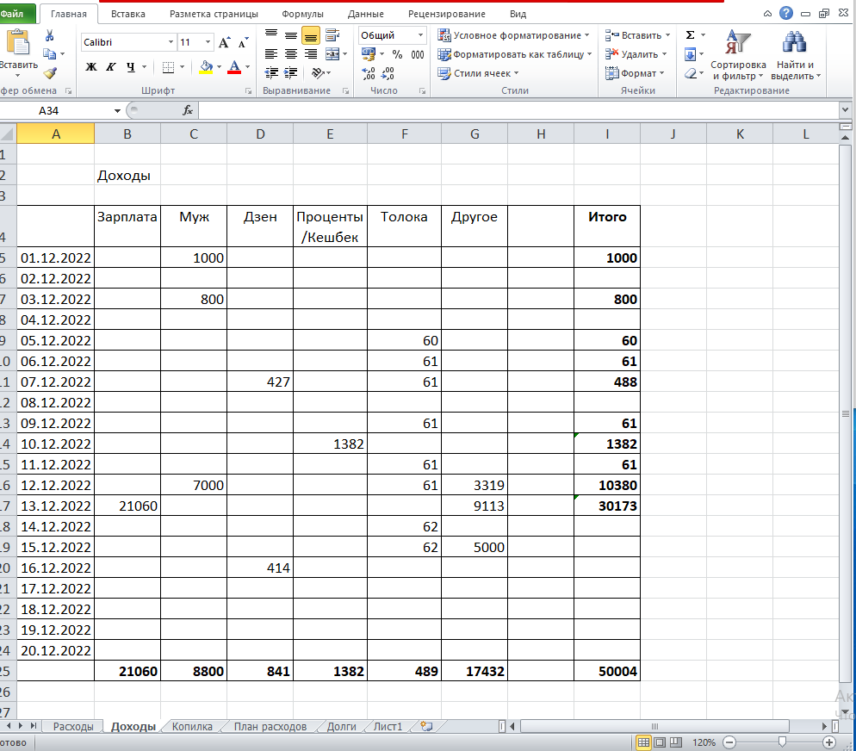Click the large Paste clipboard icon
This screenshot has width=856, height=751.
coord(18,42)
